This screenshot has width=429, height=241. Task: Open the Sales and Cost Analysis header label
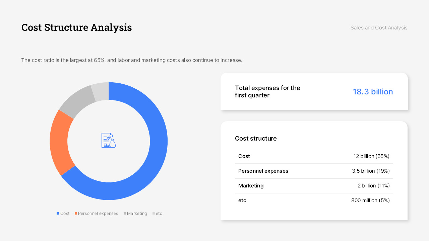coord(379,28)
